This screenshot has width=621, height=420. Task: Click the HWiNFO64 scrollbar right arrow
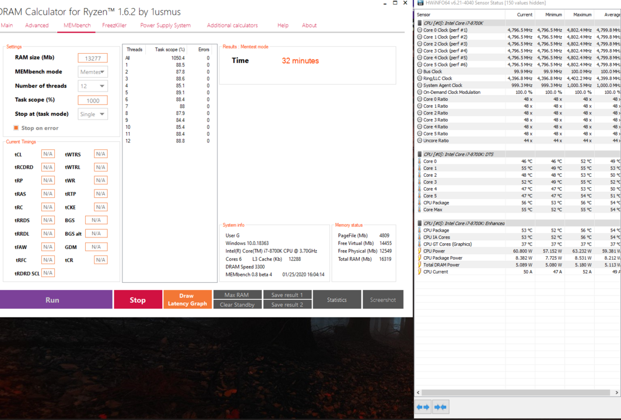point(617,392)
